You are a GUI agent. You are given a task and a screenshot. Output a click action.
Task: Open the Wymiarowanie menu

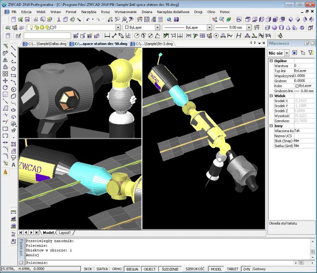point(126,12)
